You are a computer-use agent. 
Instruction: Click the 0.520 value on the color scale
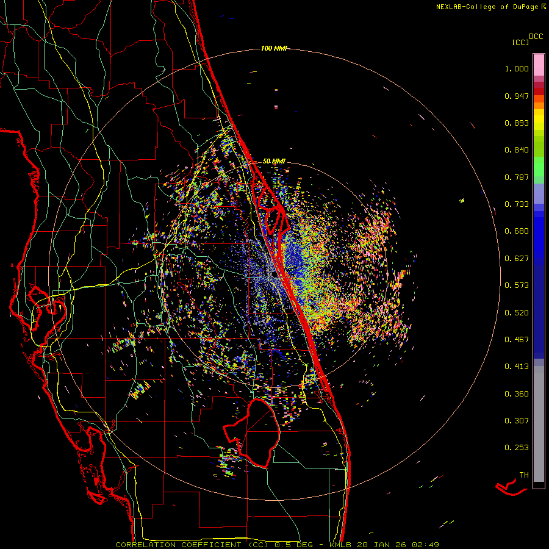tap(517, 313)
